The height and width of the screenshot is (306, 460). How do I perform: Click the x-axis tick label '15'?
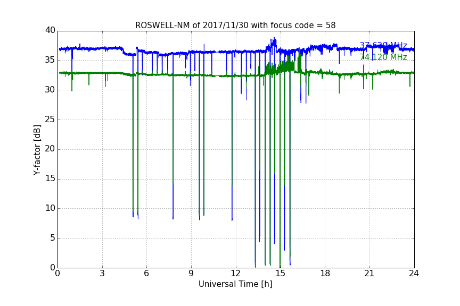click(280, 274)
